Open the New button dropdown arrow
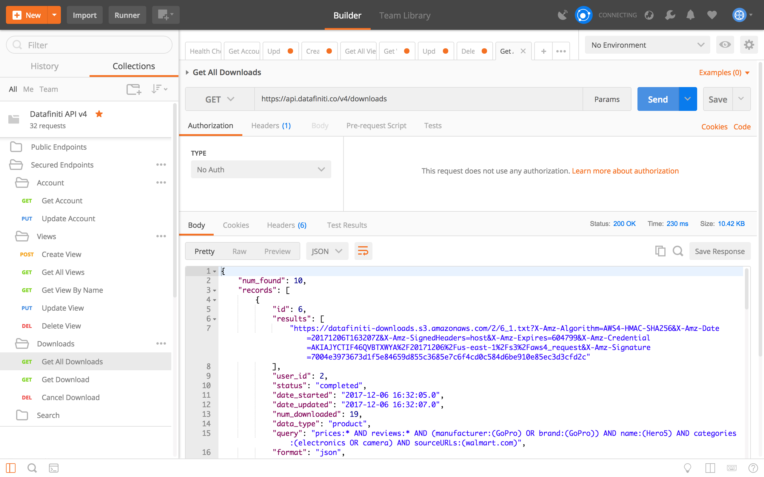Viewport: 764px width, 477px height. point(54,15)
